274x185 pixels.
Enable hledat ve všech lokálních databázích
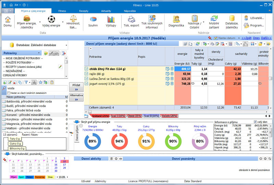pyautogui.click(x=9, y=93)
